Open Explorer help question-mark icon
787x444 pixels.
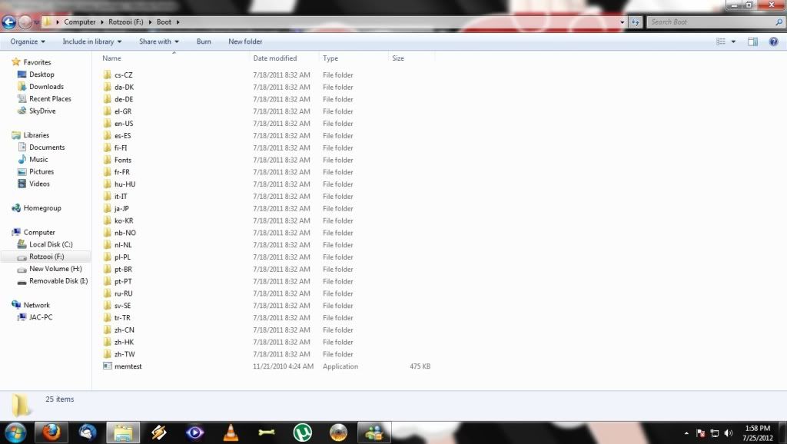point(773,41)
